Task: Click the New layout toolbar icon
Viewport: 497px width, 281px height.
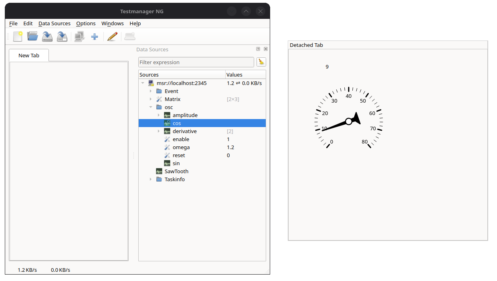Action: click(18, 36)
